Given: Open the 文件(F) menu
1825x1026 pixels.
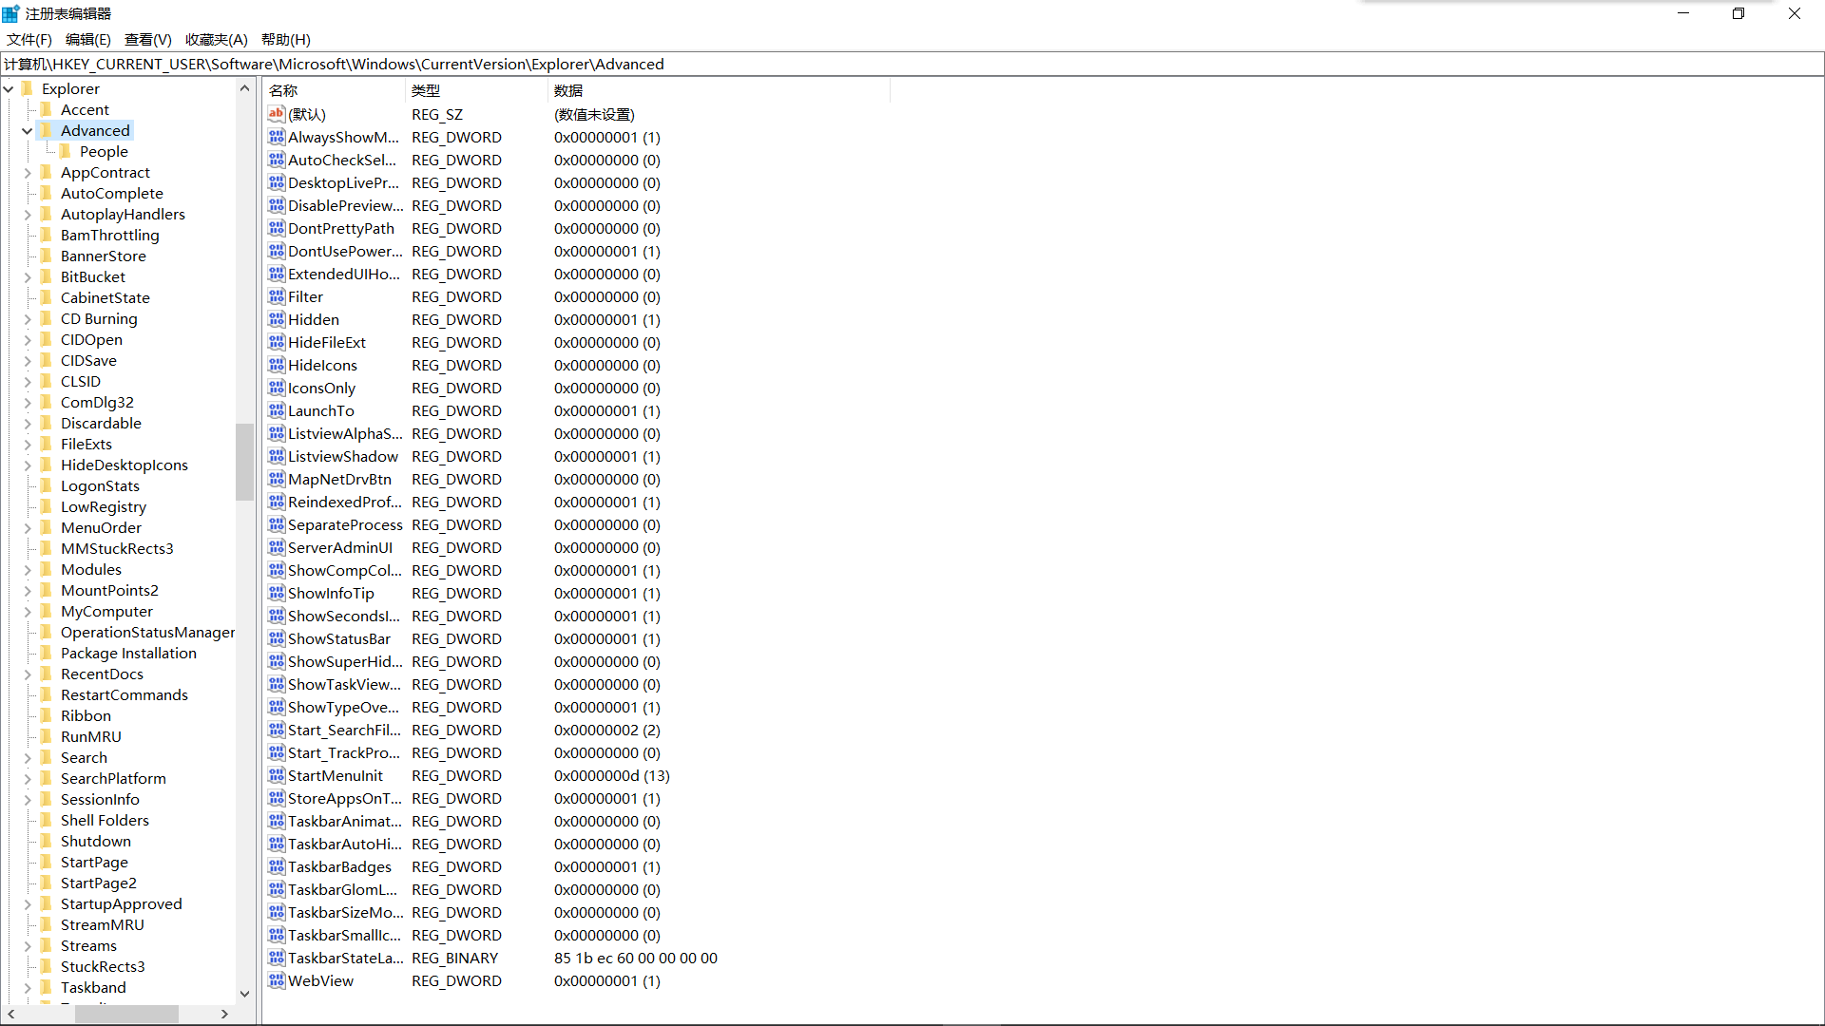Looking at the screenshot, I should pyautogui.click(x=29, y=39).
